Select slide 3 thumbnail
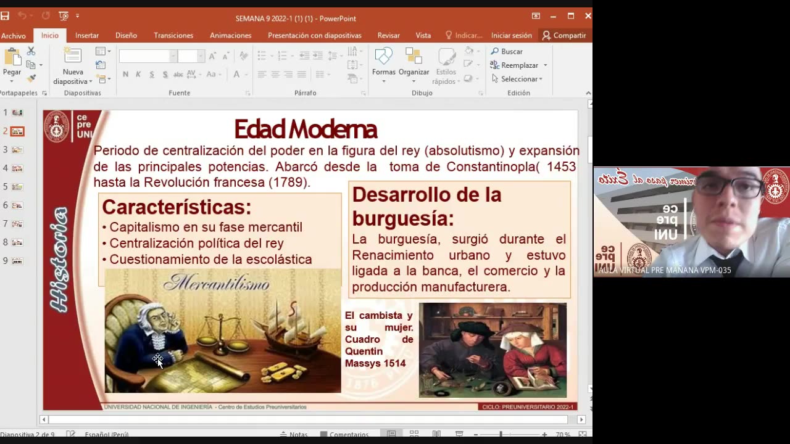 (17, 150)
